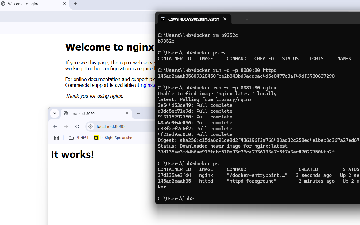360x225 pixels.
Task: Expand the tab search dropdown in localhost browser
Action: pyautogui.click(x=55, y=113)
